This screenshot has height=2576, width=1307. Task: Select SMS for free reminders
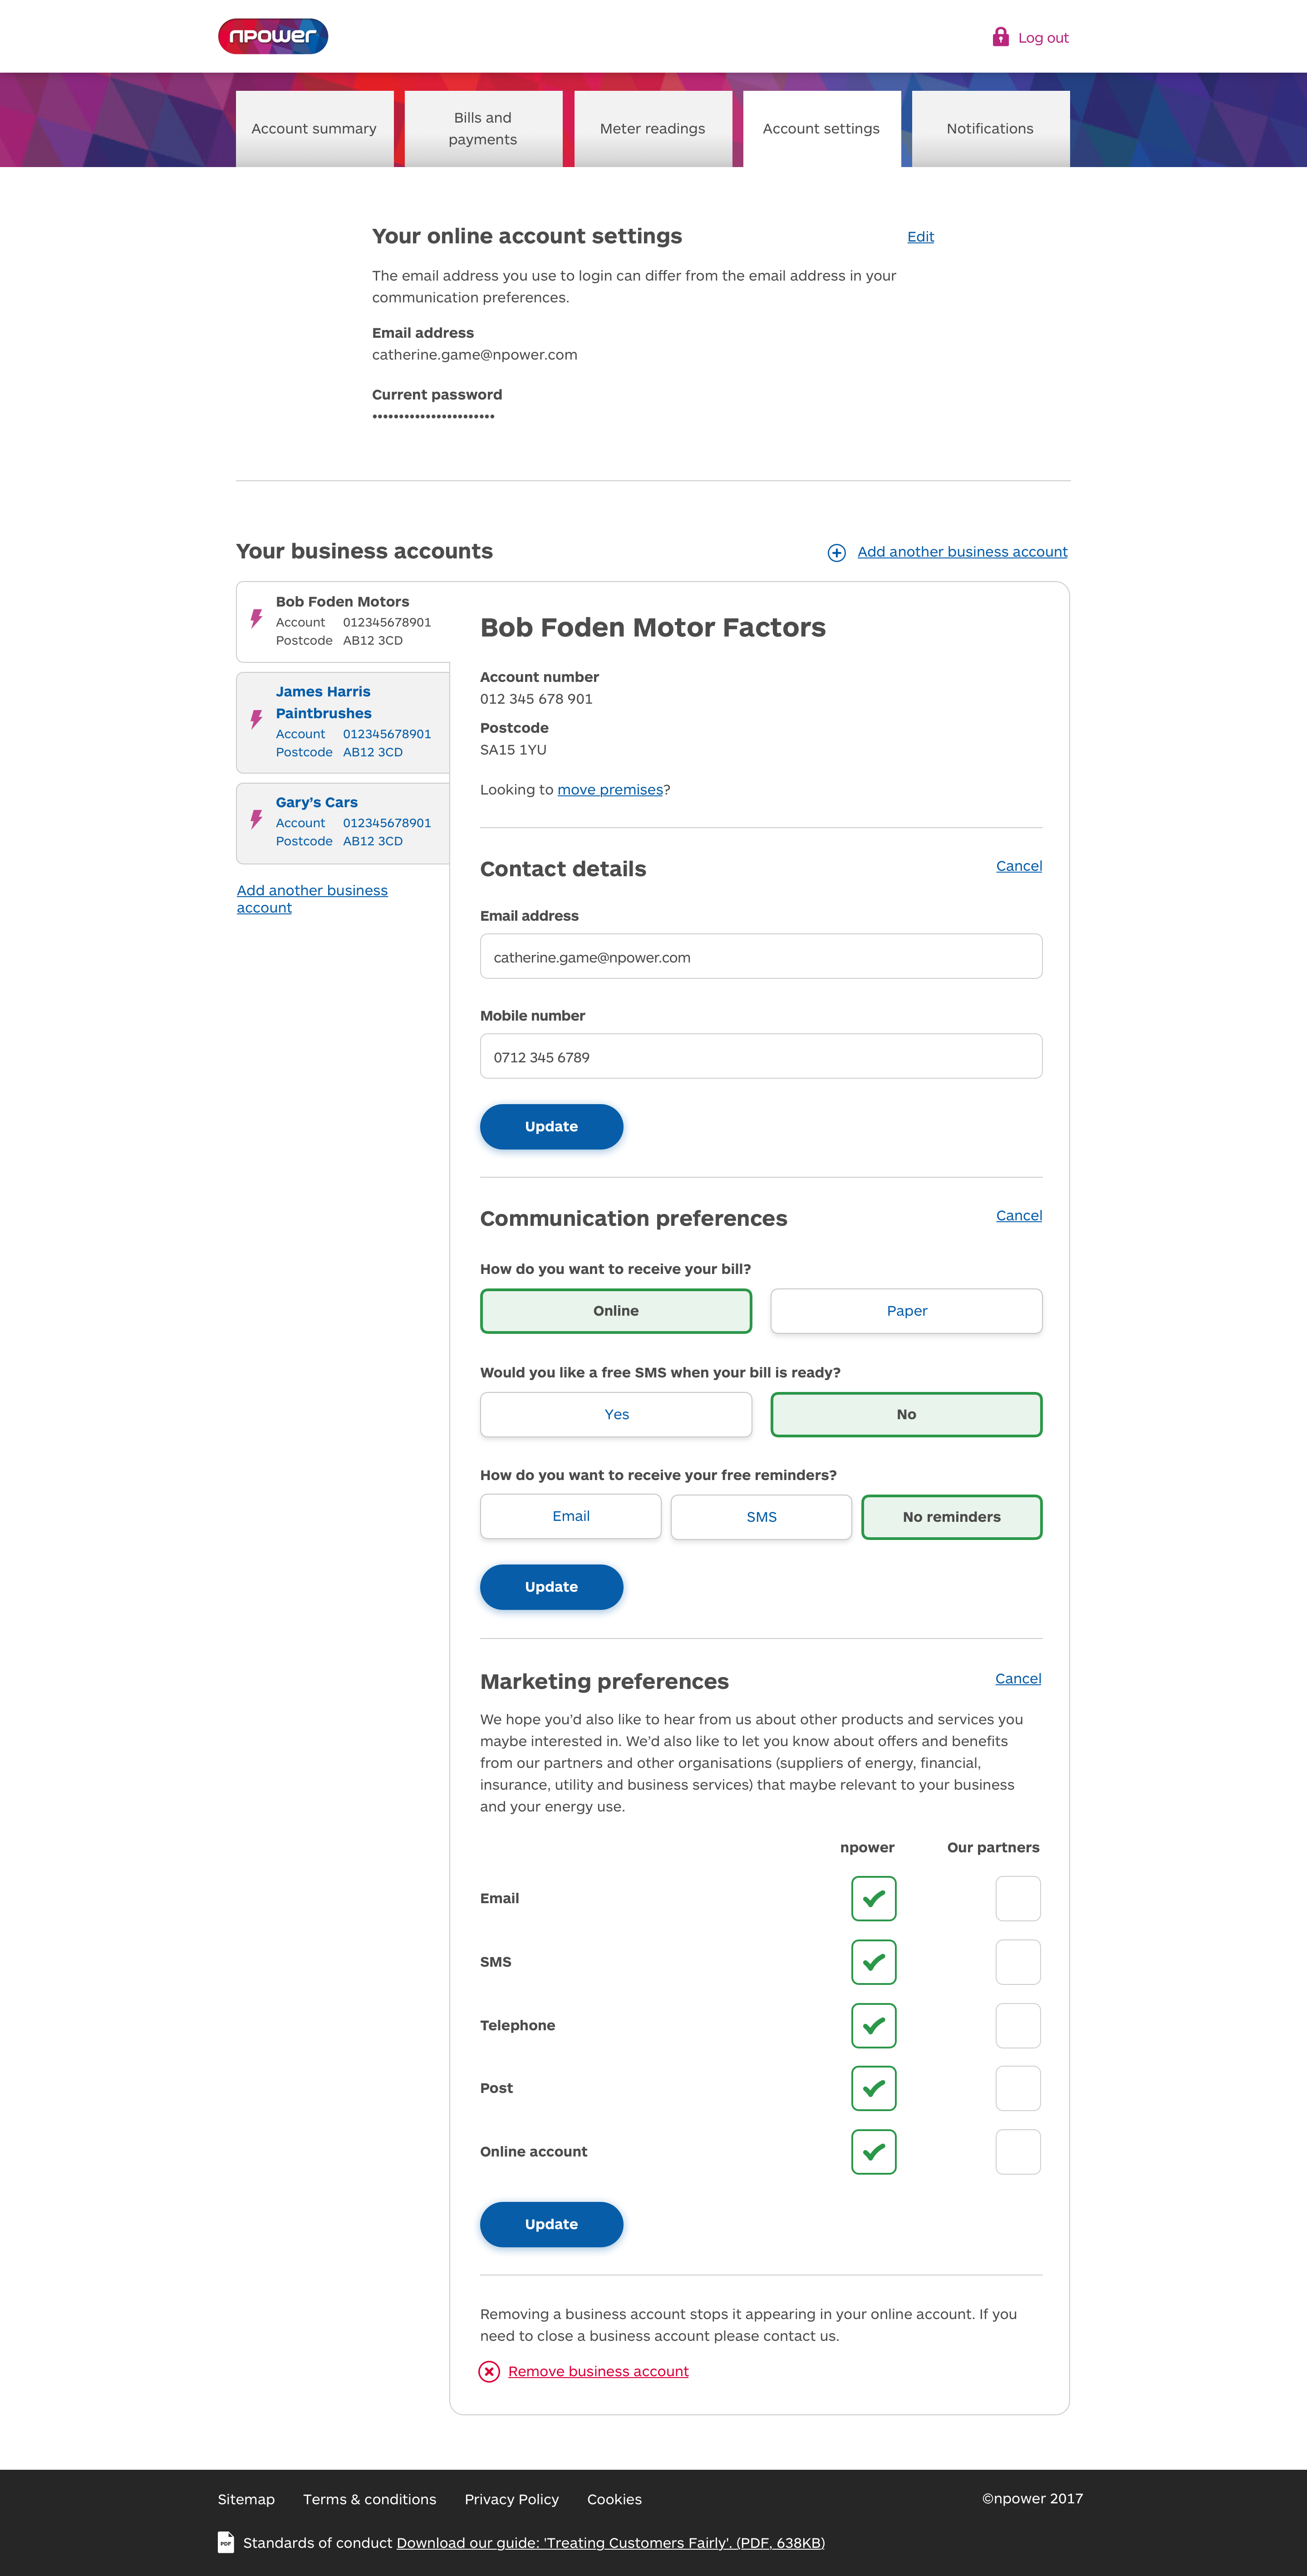(x=761, y=1516)
